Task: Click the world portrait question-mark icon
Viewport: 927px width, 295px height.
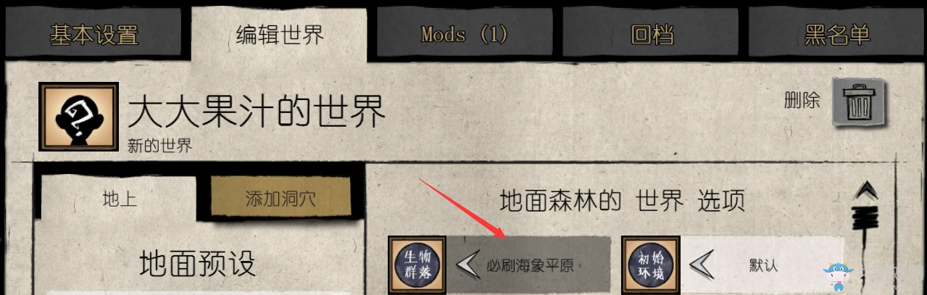Action: pos(79,116)
